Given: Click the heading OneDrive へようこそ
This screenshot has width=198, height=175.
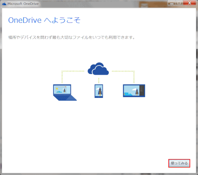Looking at the screenshot, I should coord(44,20).
